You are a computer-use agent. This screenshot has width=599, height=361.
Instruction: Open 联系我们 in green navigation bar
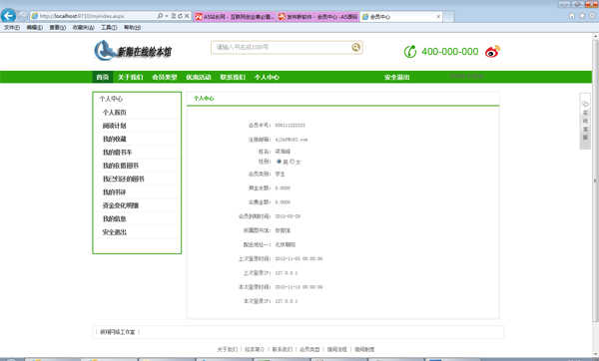point(233,77)
